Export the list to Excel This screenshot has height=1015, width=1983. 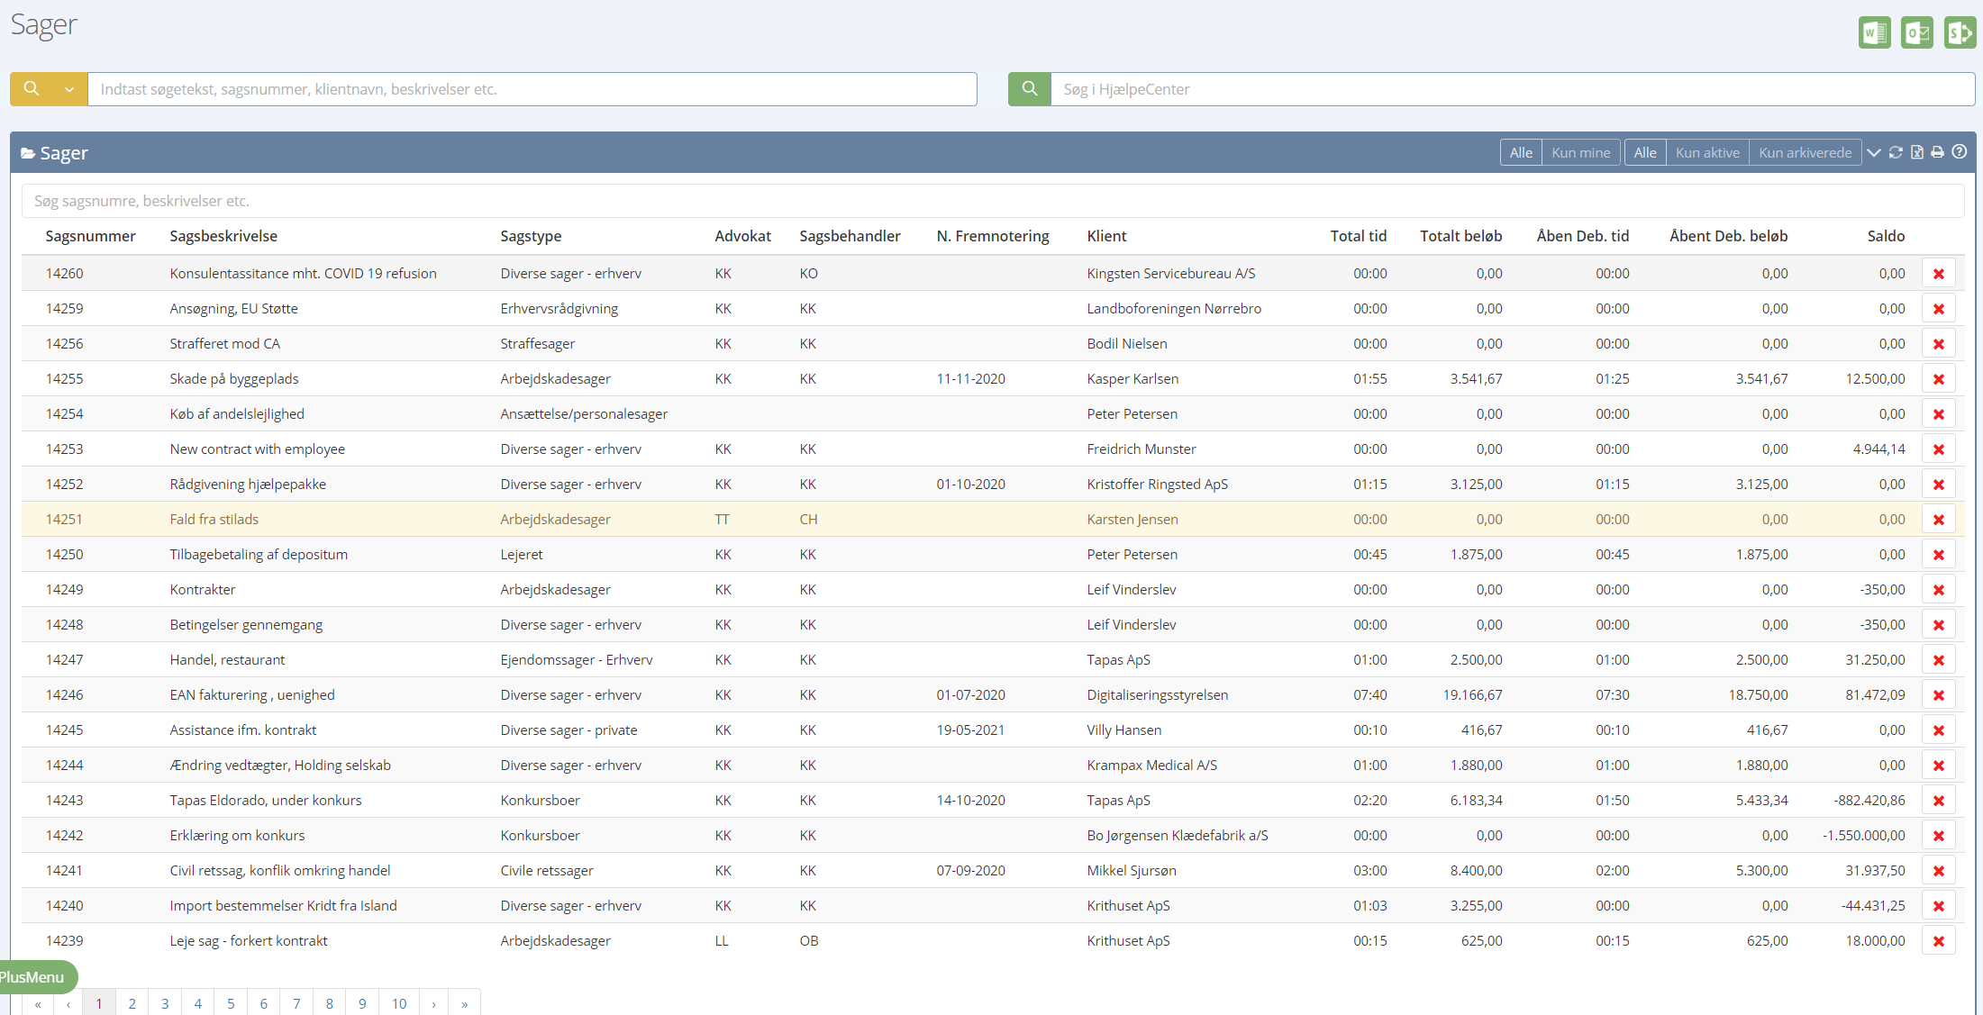point(1917,152)
